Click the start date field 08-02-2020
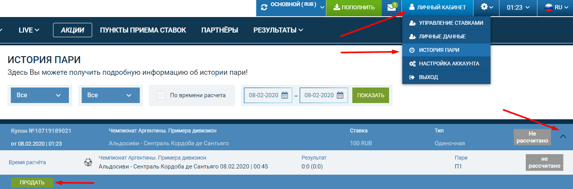 pyautogui.click(x=268, y=95)
